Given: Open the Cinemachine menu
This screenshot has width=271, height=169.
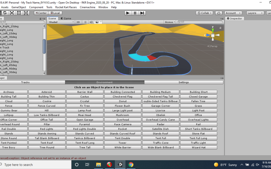Looking at the screenshot, I should (x=88, y=7).
